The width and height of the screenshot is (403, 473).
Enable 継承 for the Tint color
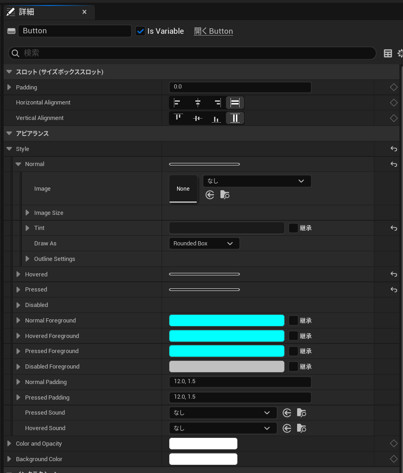(293, 228)
